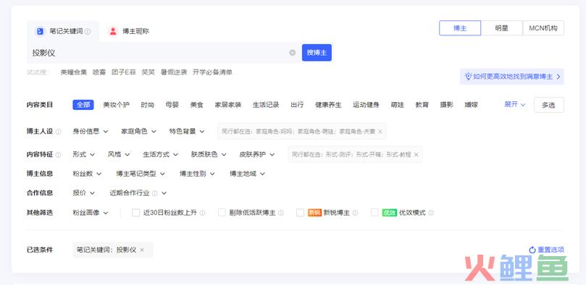
Task: Click info icon after 近30日粉丝数上升
Action: [x=202, y=213]
